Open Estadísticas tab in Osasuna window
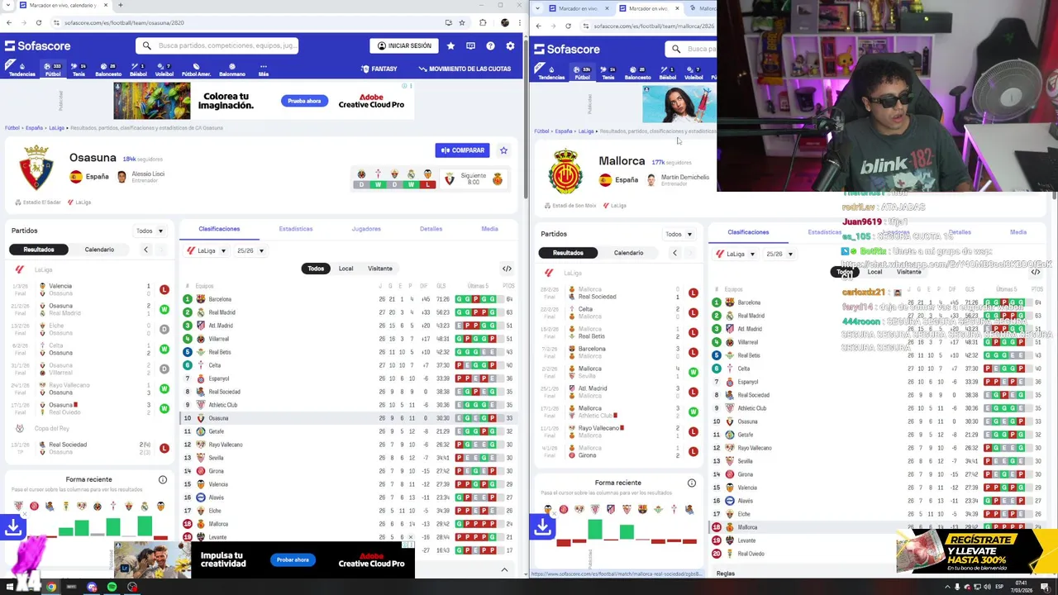Viewport: 1058px width, 595px height. (296, 229)
